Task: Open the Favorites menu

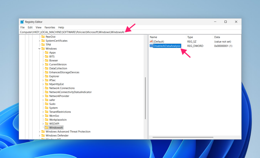Action: click(x=50, y=27)
